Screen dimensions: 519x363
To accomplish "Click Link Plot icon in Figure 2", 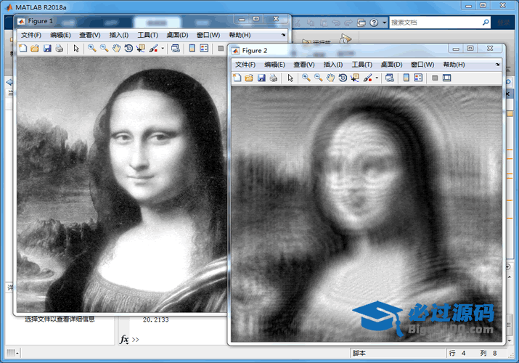I will pyautogui.click(x=390, y=78).
